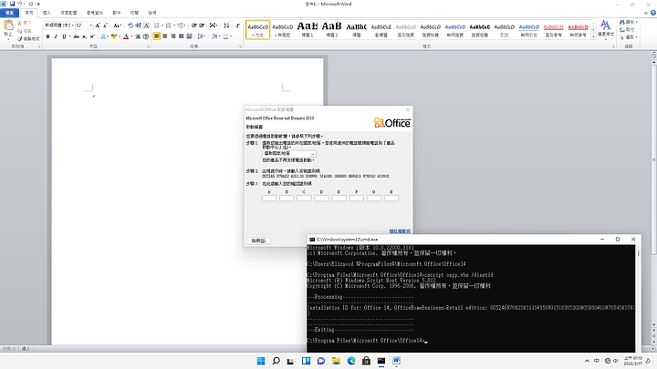This screenshot has width=657, height=369.
Task: Toggle Bold formatting
Action: point(47,36)
